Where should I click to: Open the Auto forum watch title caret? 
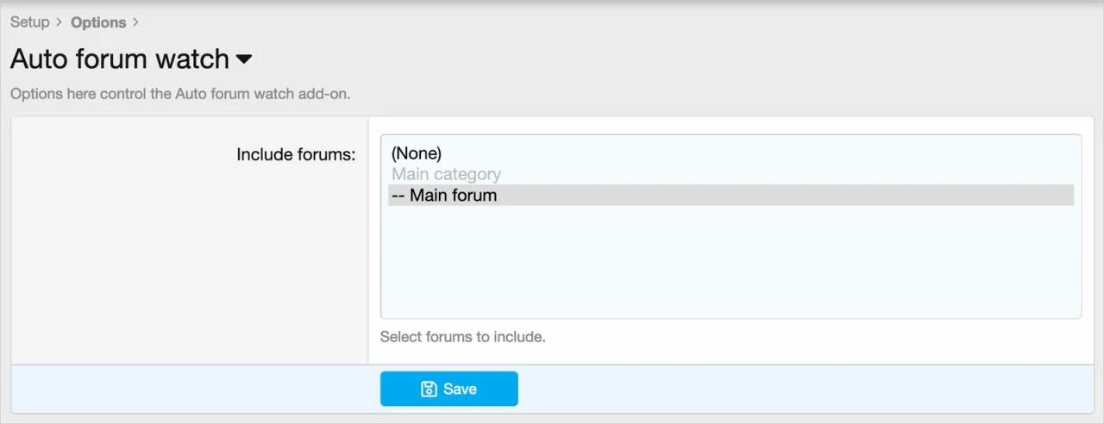click(x=244, y=59)
